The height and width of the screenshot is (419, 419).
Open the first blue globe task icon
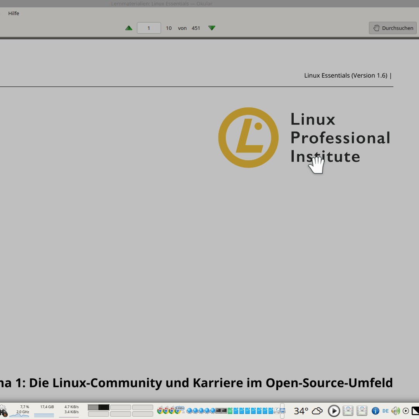coord(189,411)
